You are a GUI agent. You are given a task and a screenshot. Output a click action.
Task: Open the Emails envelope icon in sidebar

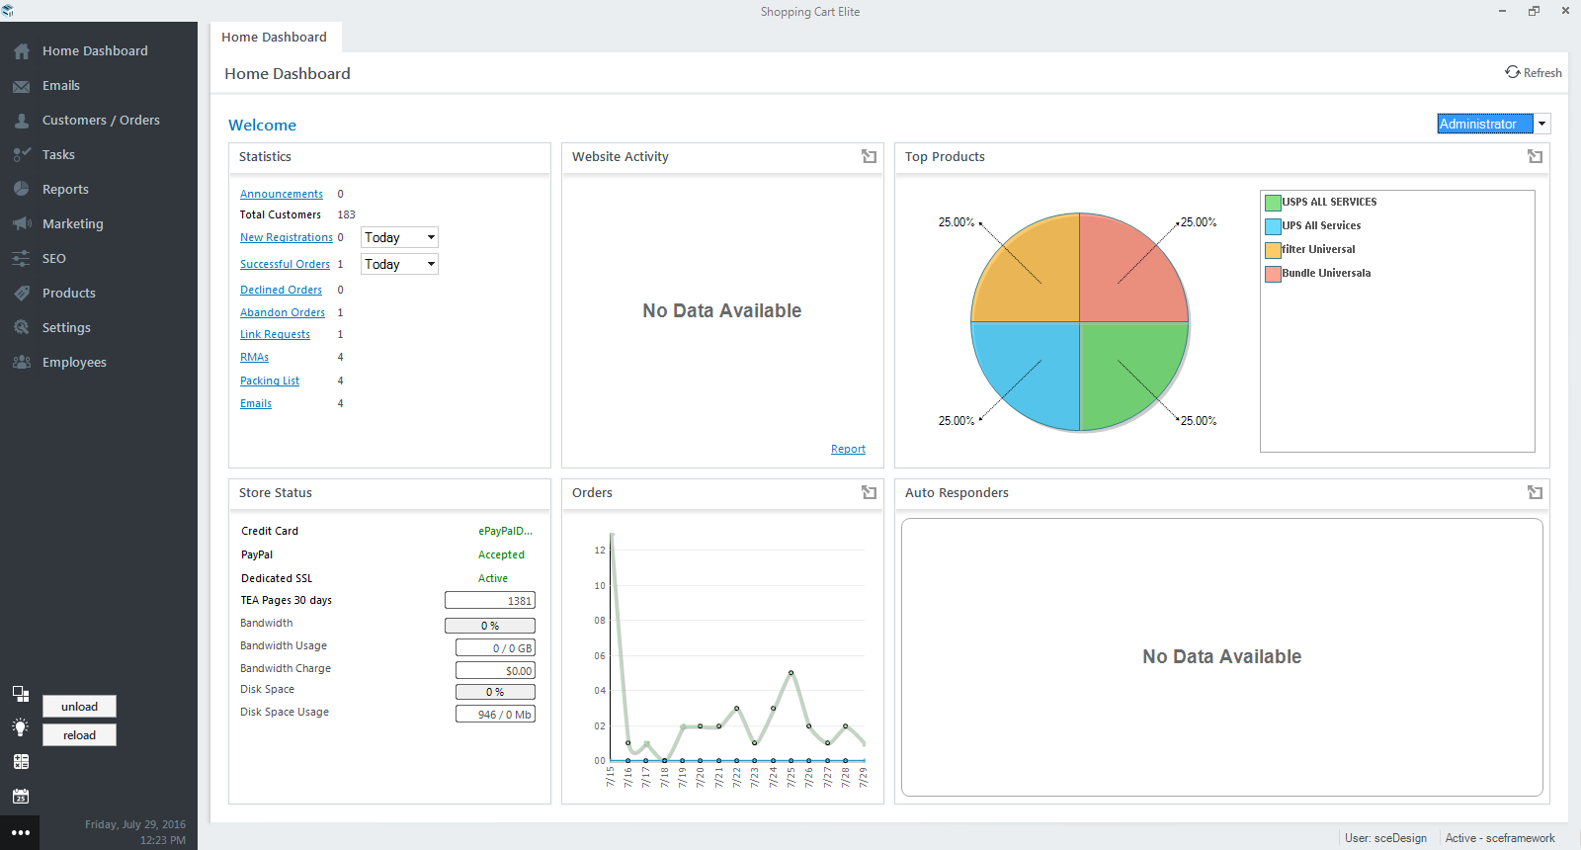point(21,86)
